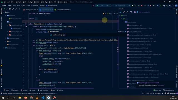Viewport: 178px width, 100px height.
Task: Click Collapse All in Project panel
Action: tap(16, 9)
